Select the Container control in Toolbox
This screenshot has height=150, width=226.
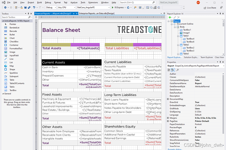tap(14, 45)
